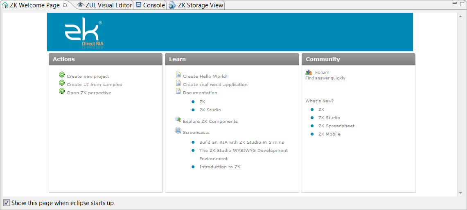This screenshot has width=467, height=210.
Task: Click the Screencasts link
Action: click(196, 133)
